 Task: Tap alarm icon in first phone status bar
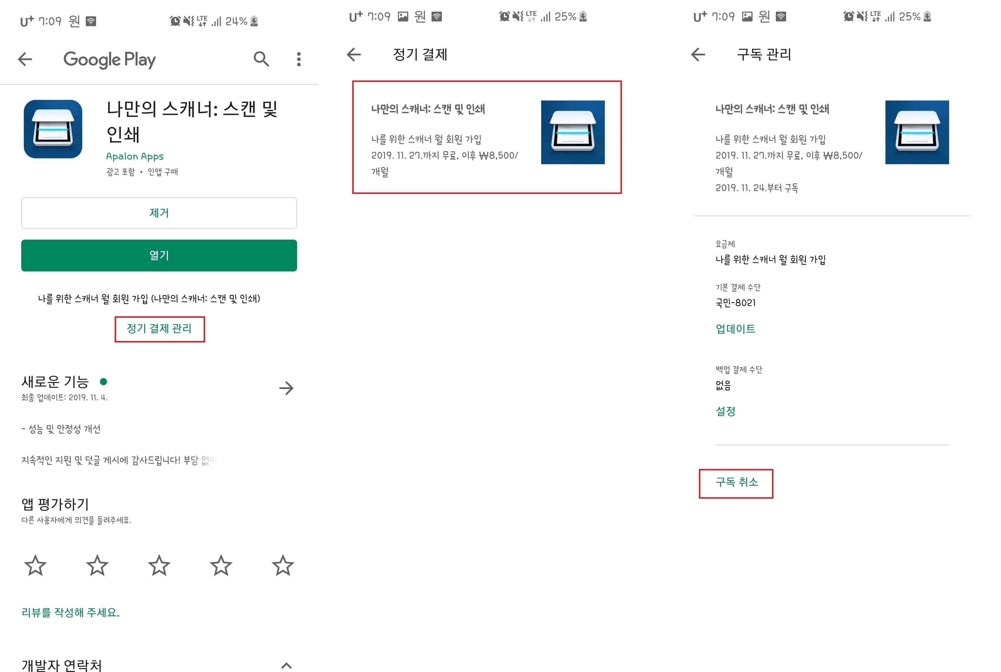coord(175,21)
